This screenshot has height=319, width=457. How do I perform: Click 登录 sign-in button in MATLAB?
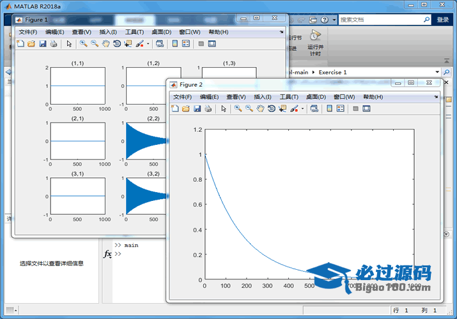click(x=443, y=20)
